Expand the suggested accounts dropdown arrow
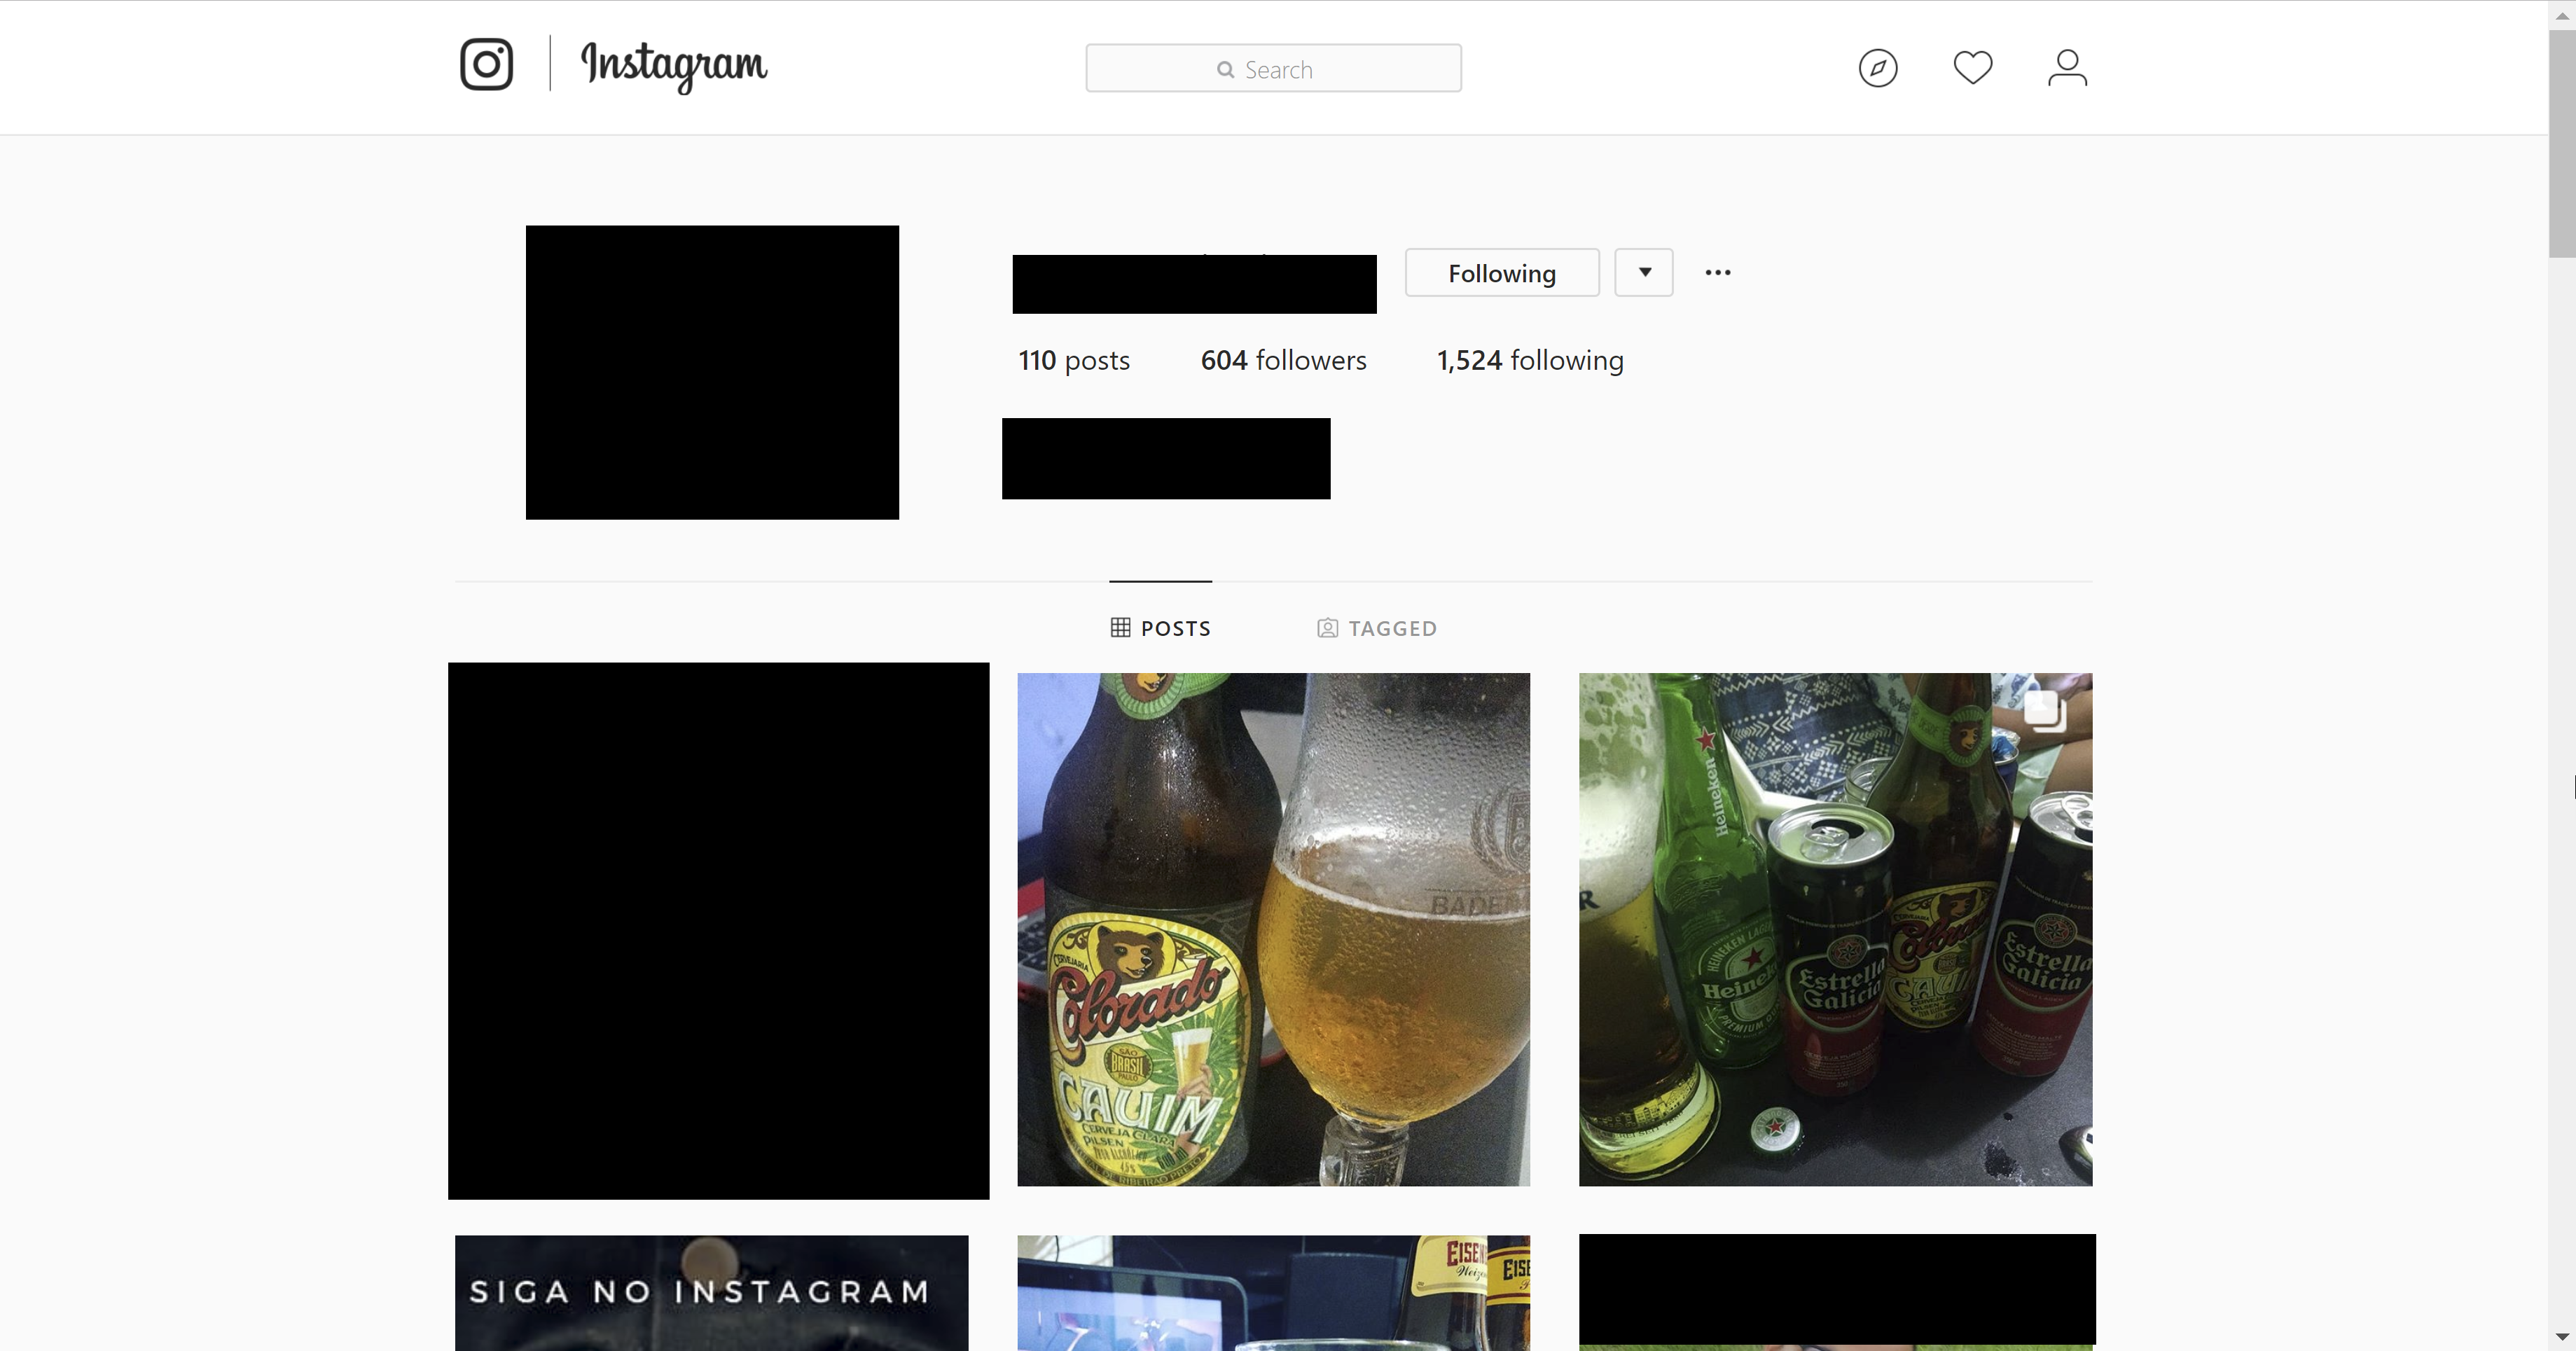Viewport: 2576px width, 1351px height. pos(1644,273)
